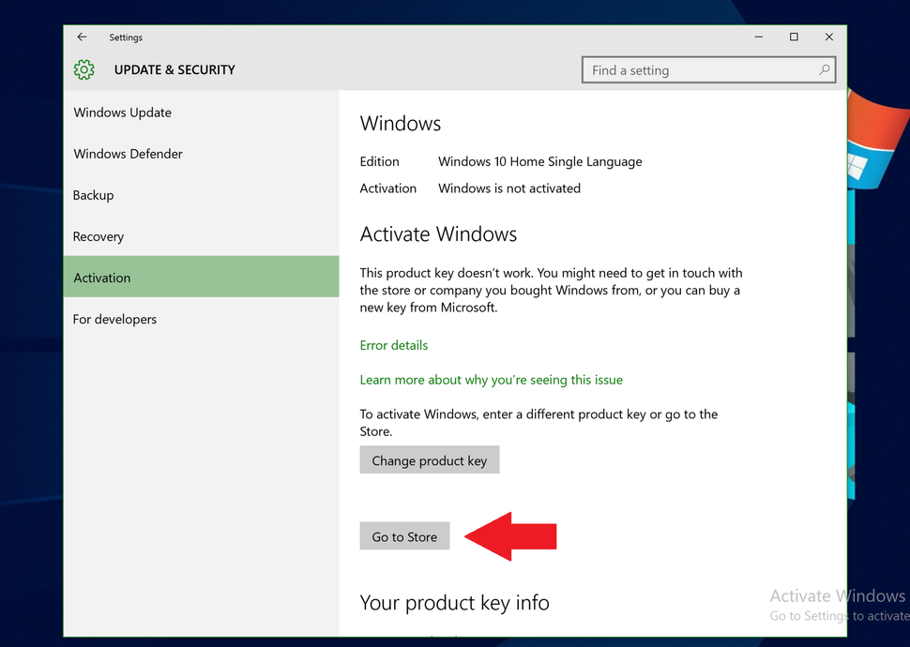Open the Recovery section
This screenshot has width=910, height=647.
click(x=98, y=236)
